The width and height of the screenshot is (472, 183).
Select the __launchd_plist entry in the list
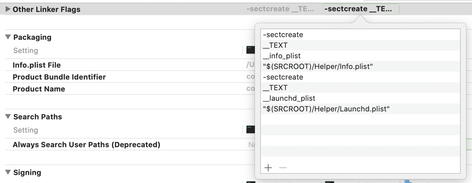(x=289, y=98)
